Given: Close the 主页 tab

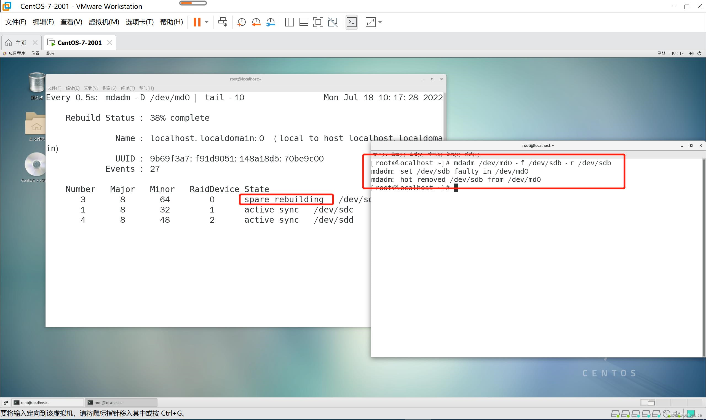Looking at the screenshot, I should coord(35,43).
